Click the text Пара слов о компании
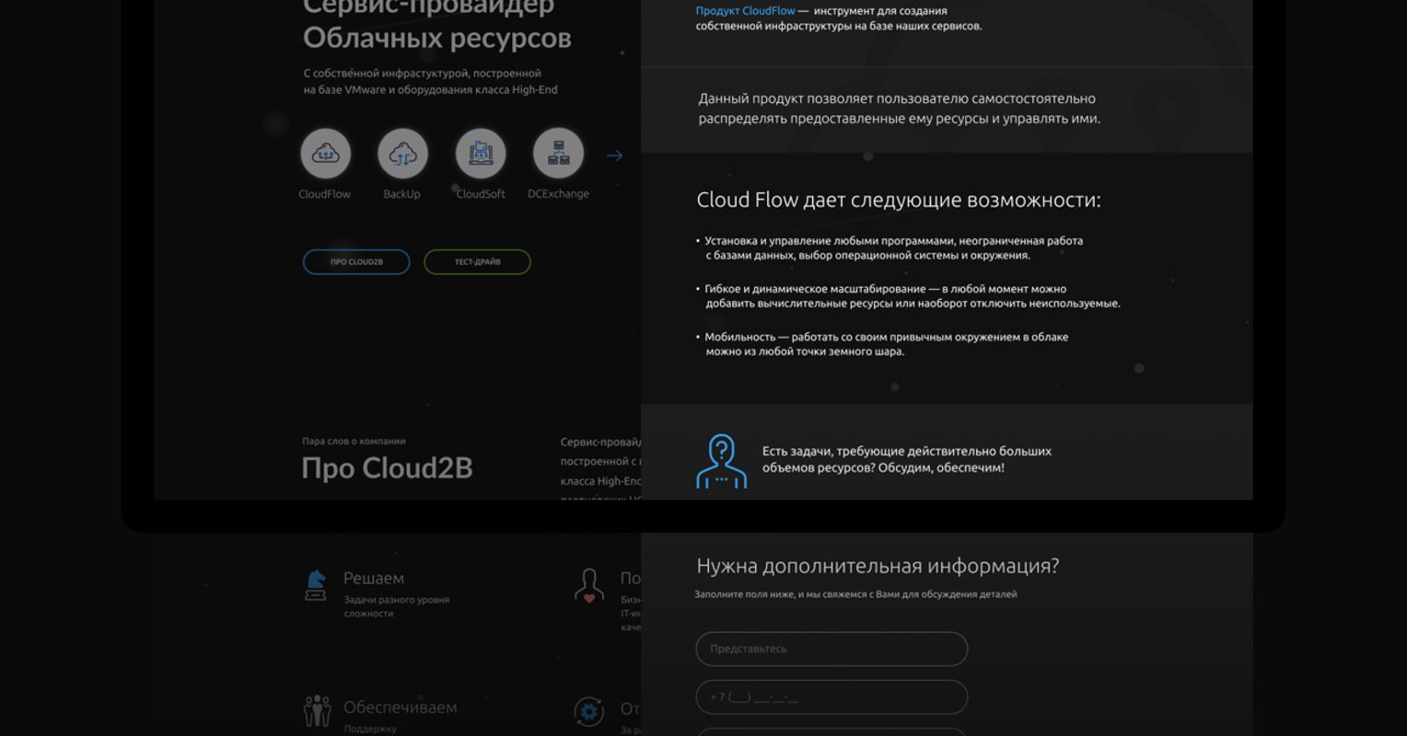 (x=354, y=442)
